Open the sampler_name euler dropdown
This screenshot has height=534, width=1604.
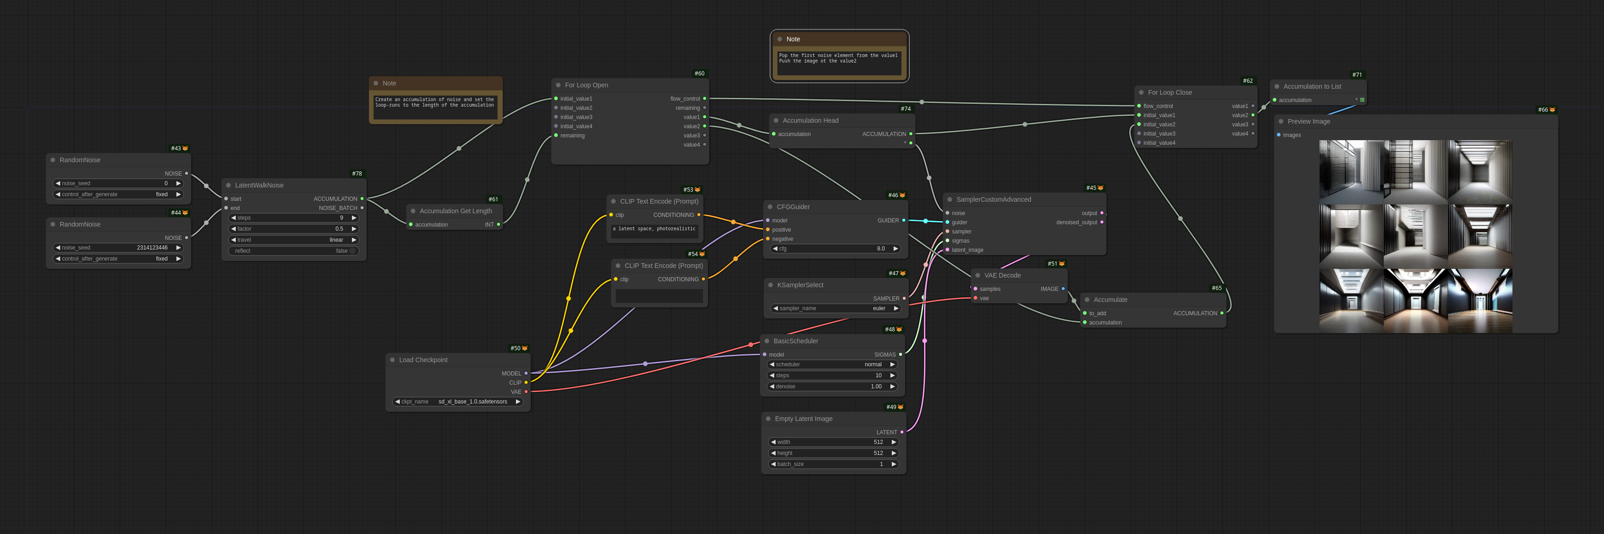click(836, 308)
